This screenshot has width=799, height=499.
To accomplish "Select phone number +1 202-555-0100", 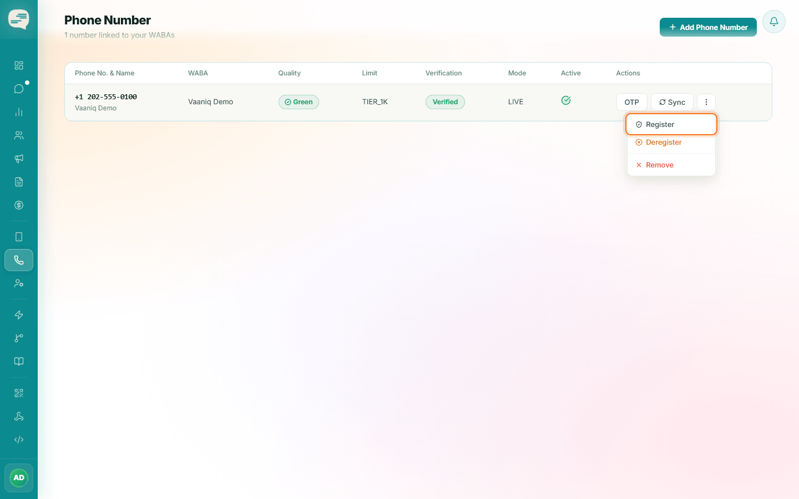I will pyautogui.click(x=106, y=97).
